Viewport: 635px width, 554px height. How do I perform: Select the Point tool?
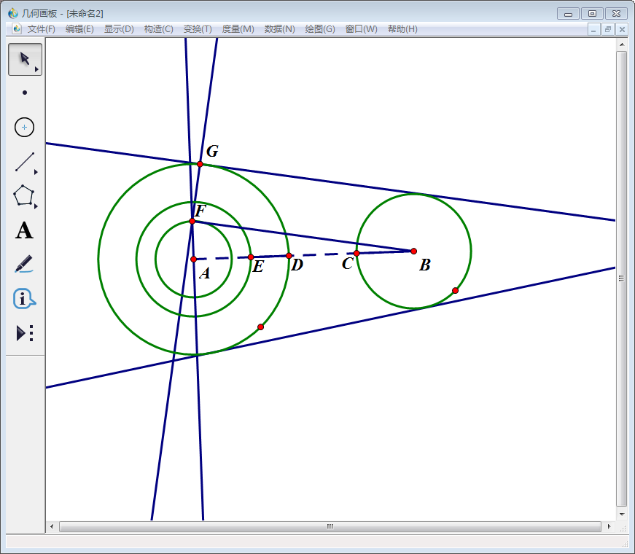click(x=25, y=93)
